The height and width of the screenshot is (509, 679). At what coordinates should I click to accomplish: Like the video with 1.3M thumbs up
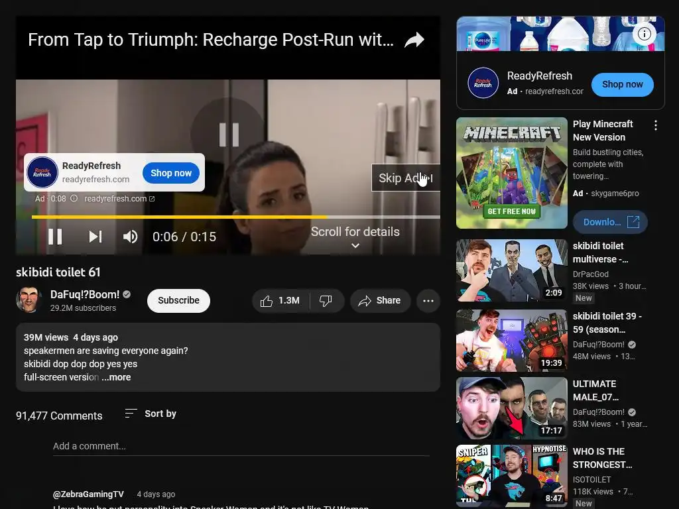pos(280,301)
